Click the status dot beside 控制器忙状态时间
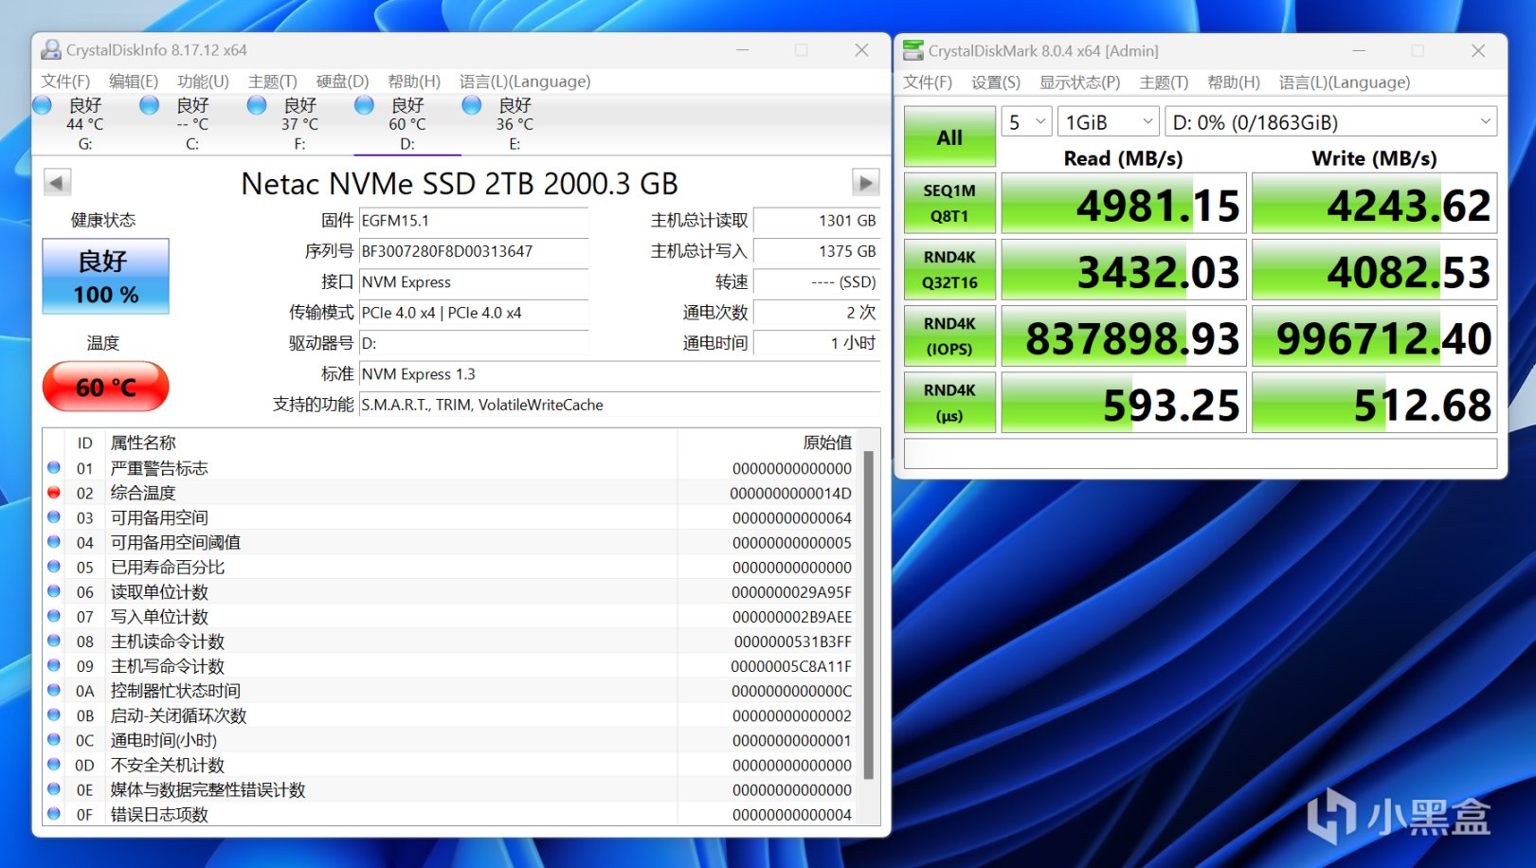1536x868 pixels. point(54,691)
